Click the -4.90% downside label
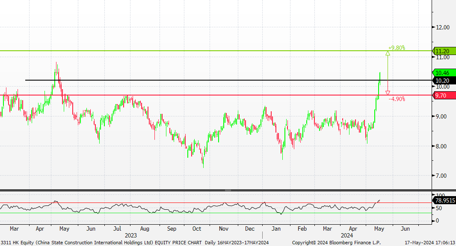Viewport: 456px width, 246px height. point(397,99)
